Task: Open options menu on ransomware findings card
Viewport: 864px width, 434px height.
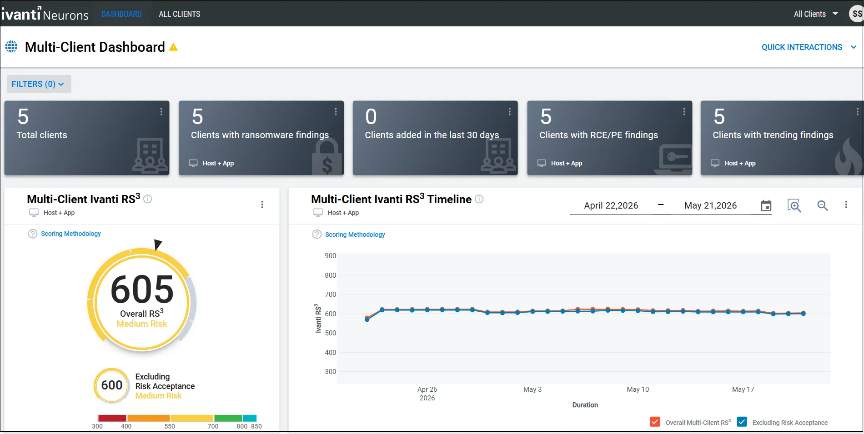Action: pyautogui.click(x=336, y=111)
